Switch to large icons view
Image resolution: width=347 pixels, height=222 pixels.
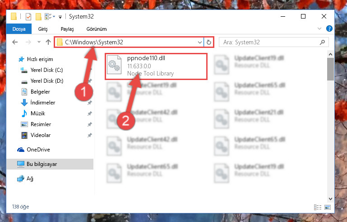[x=328, y=207]
